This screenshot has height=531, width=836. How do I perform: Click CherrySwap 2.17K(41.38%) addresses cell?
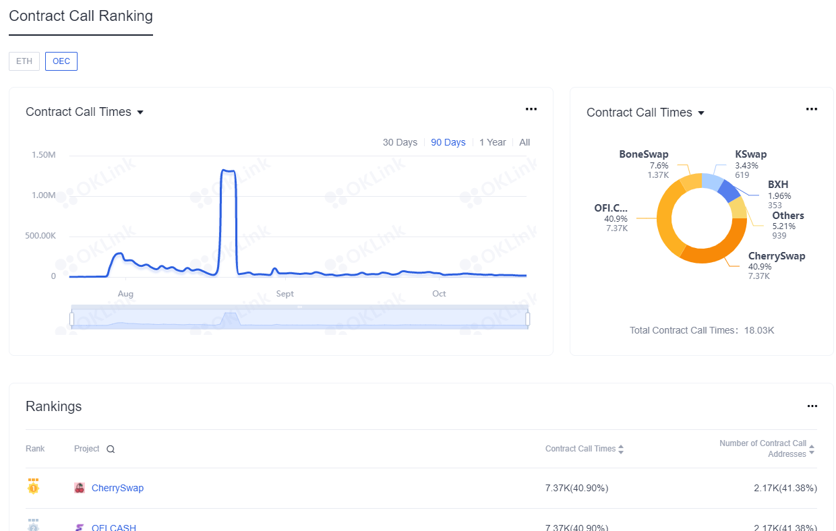click(x=785, y=488)
